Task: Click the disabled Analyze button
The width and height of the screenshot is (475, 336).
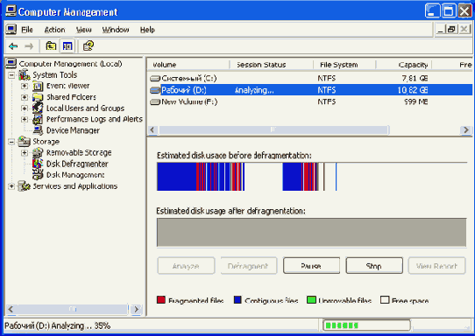Action: [186, 266]
